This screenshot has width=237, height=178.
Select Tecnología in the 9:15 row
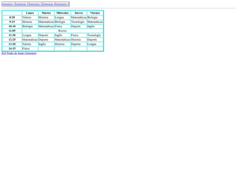pos(79,22)
